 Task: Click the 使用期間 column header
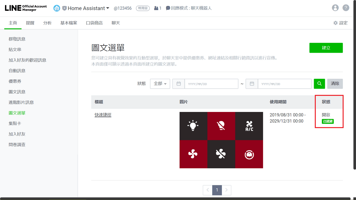coord(278,102)
